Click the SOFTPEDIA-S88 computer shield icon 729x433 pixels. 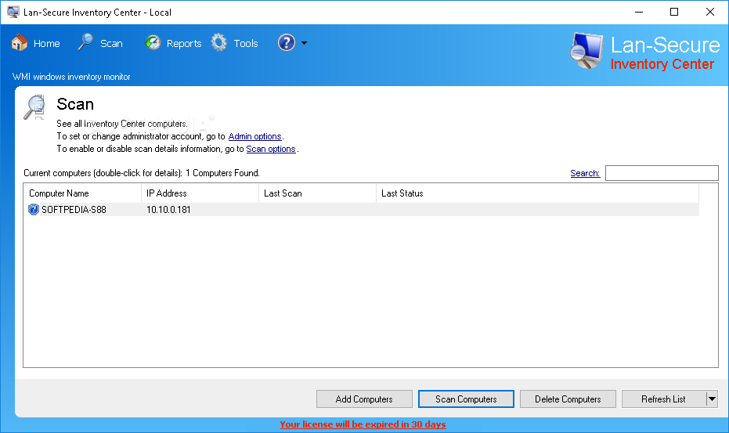pos(34,210)
